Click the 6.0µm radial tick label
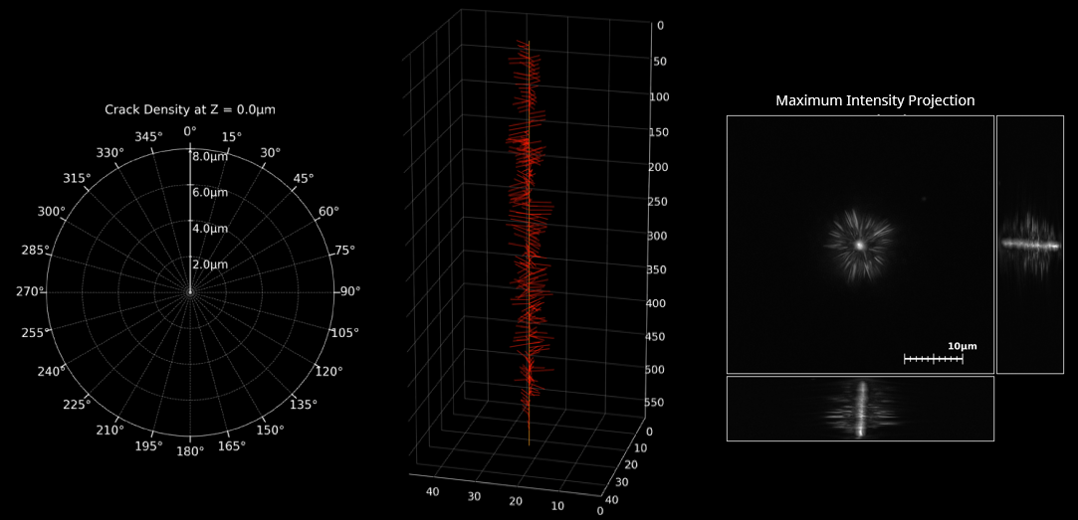The height and width of the screenshot is (520, 1078). (x=210, y=193)
